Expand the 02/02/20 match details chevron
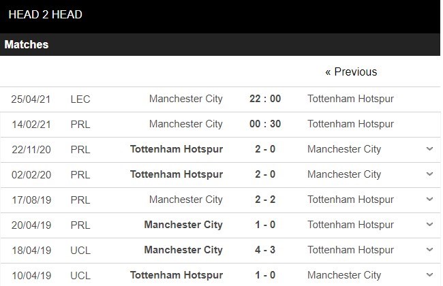The width and height of the screenshot is (443, 286). click(x=429, y=174)
